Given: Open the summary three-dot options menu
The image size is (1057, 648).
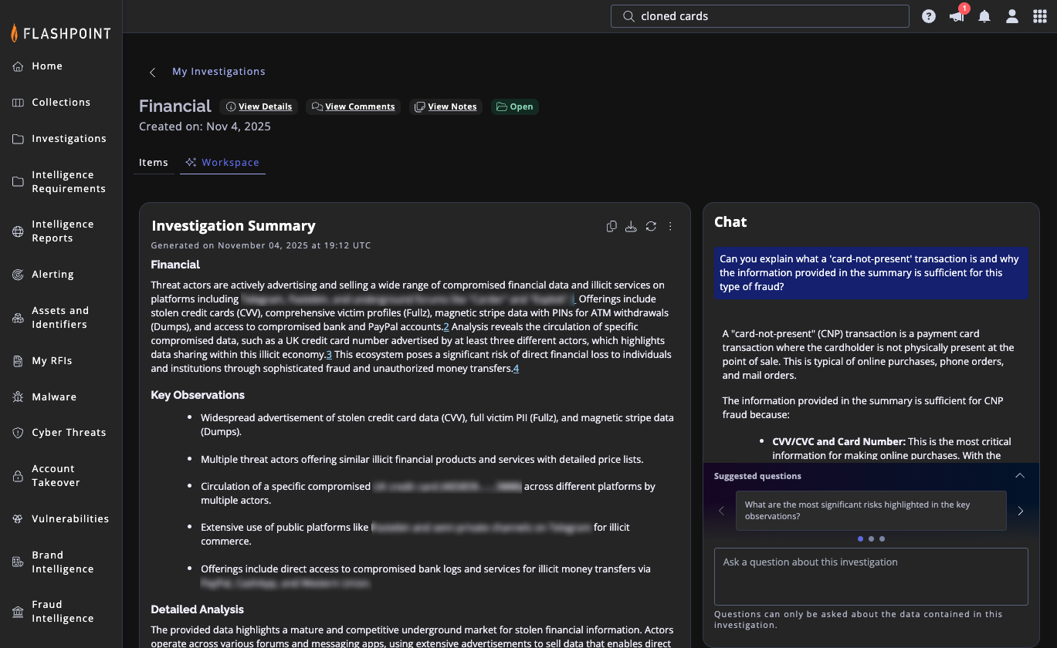Looking at the screenshot, I should (670, 226).
